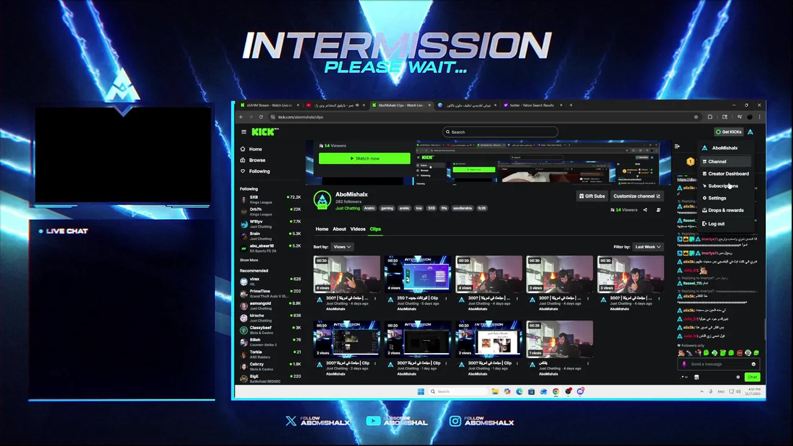Screen dimensions: 793x446
Task: Click the green Chat send button
Action: pos(752,377)
